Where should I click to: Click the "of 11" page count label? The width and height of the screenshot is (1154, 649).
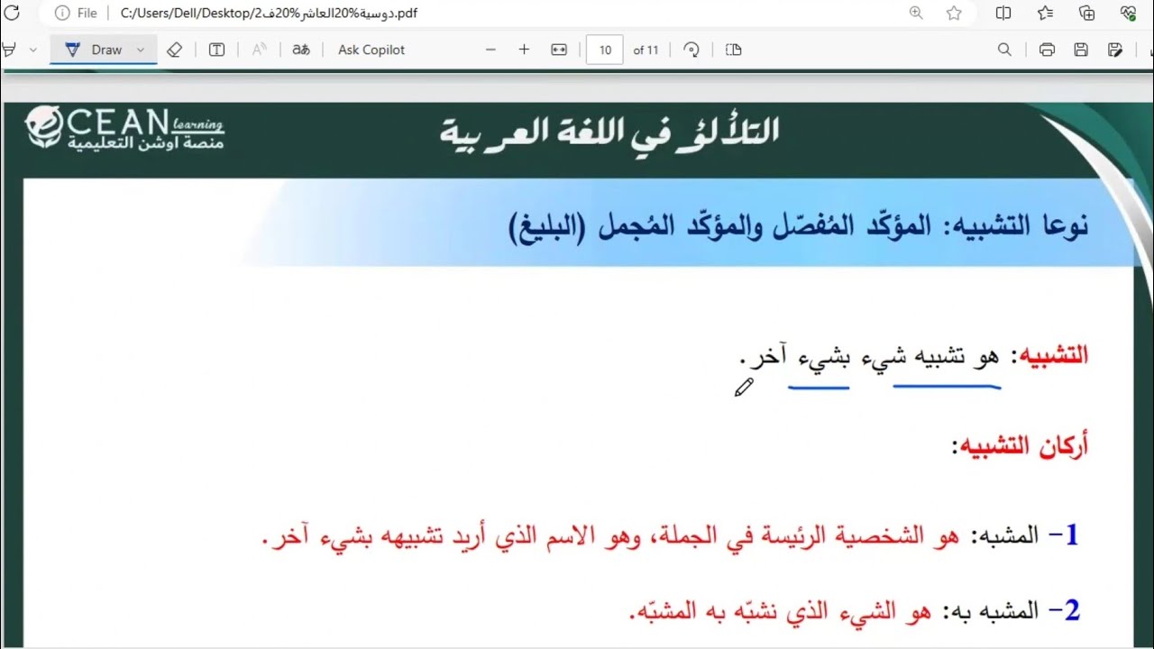(x=646, y=50)
